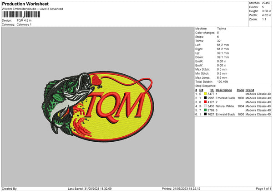Click the St. column header
This screenshot has width=273, height=192.
[212, 90]
